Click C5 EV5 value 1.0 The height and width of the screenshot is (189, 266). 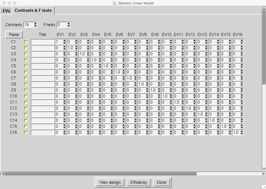click(106, 66)
